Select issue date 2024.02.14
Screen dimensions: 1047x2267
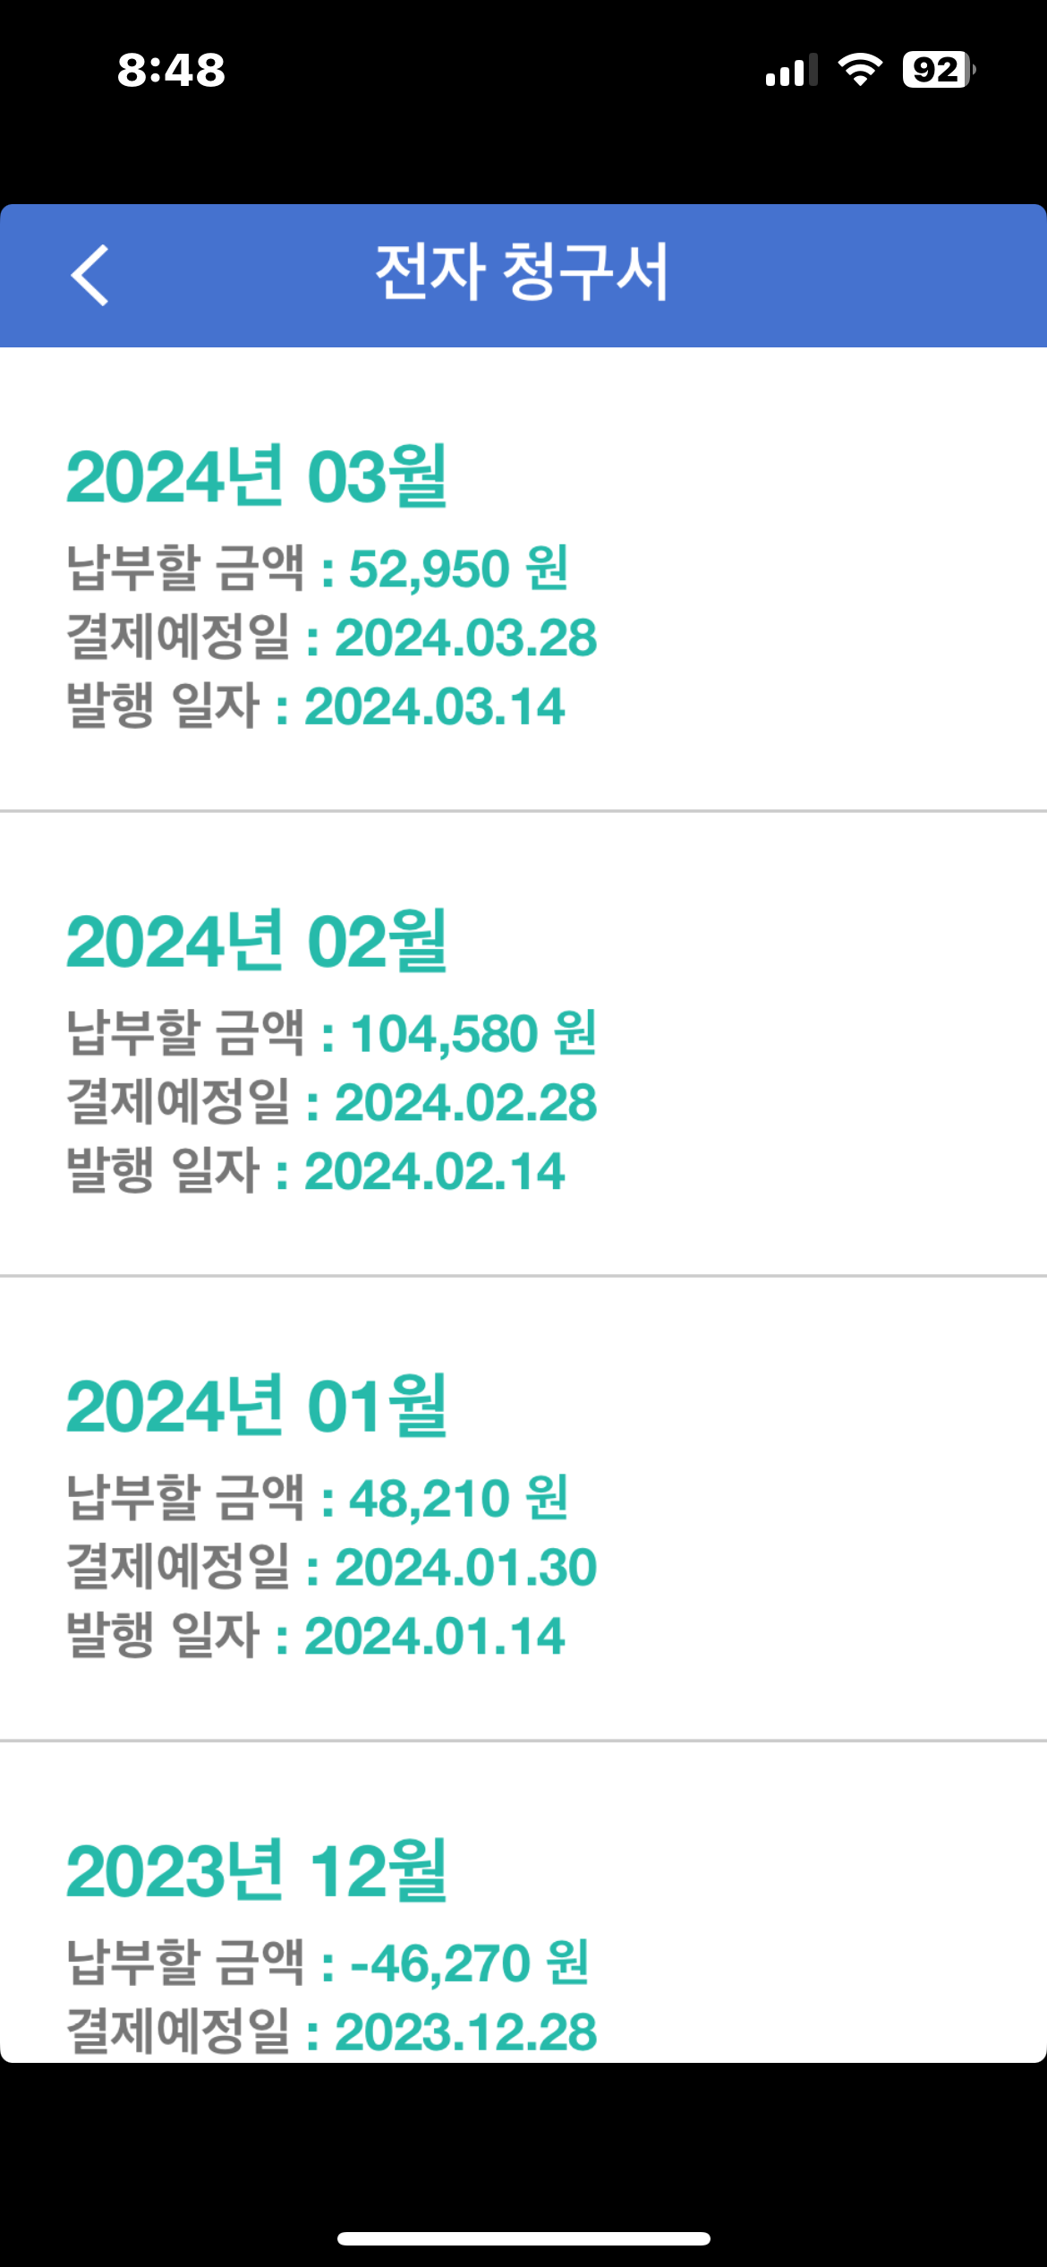[x=435, y=1171]
